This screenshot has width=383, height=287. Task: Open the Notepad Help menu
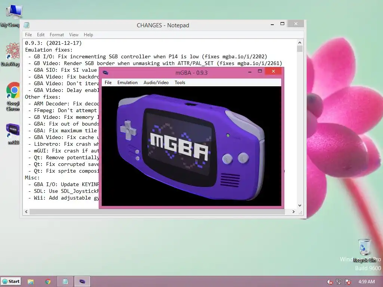[x=88, y=35]
